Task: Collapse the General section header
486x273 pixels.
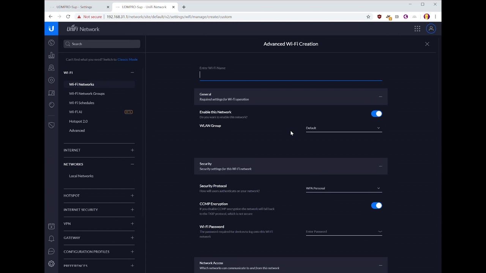Action: point(380,97)
